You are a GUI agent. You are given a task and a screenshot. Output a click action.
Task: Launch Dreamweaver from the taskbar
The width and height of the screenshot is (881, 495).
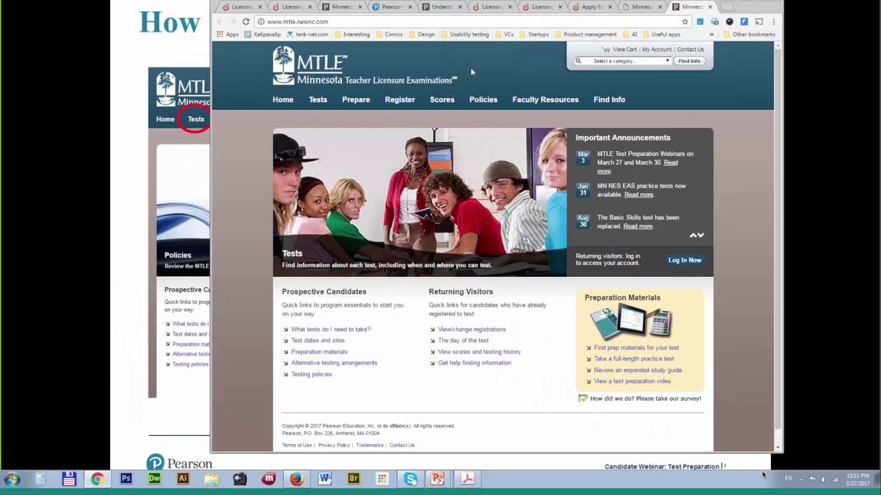(x=154, y=478)
